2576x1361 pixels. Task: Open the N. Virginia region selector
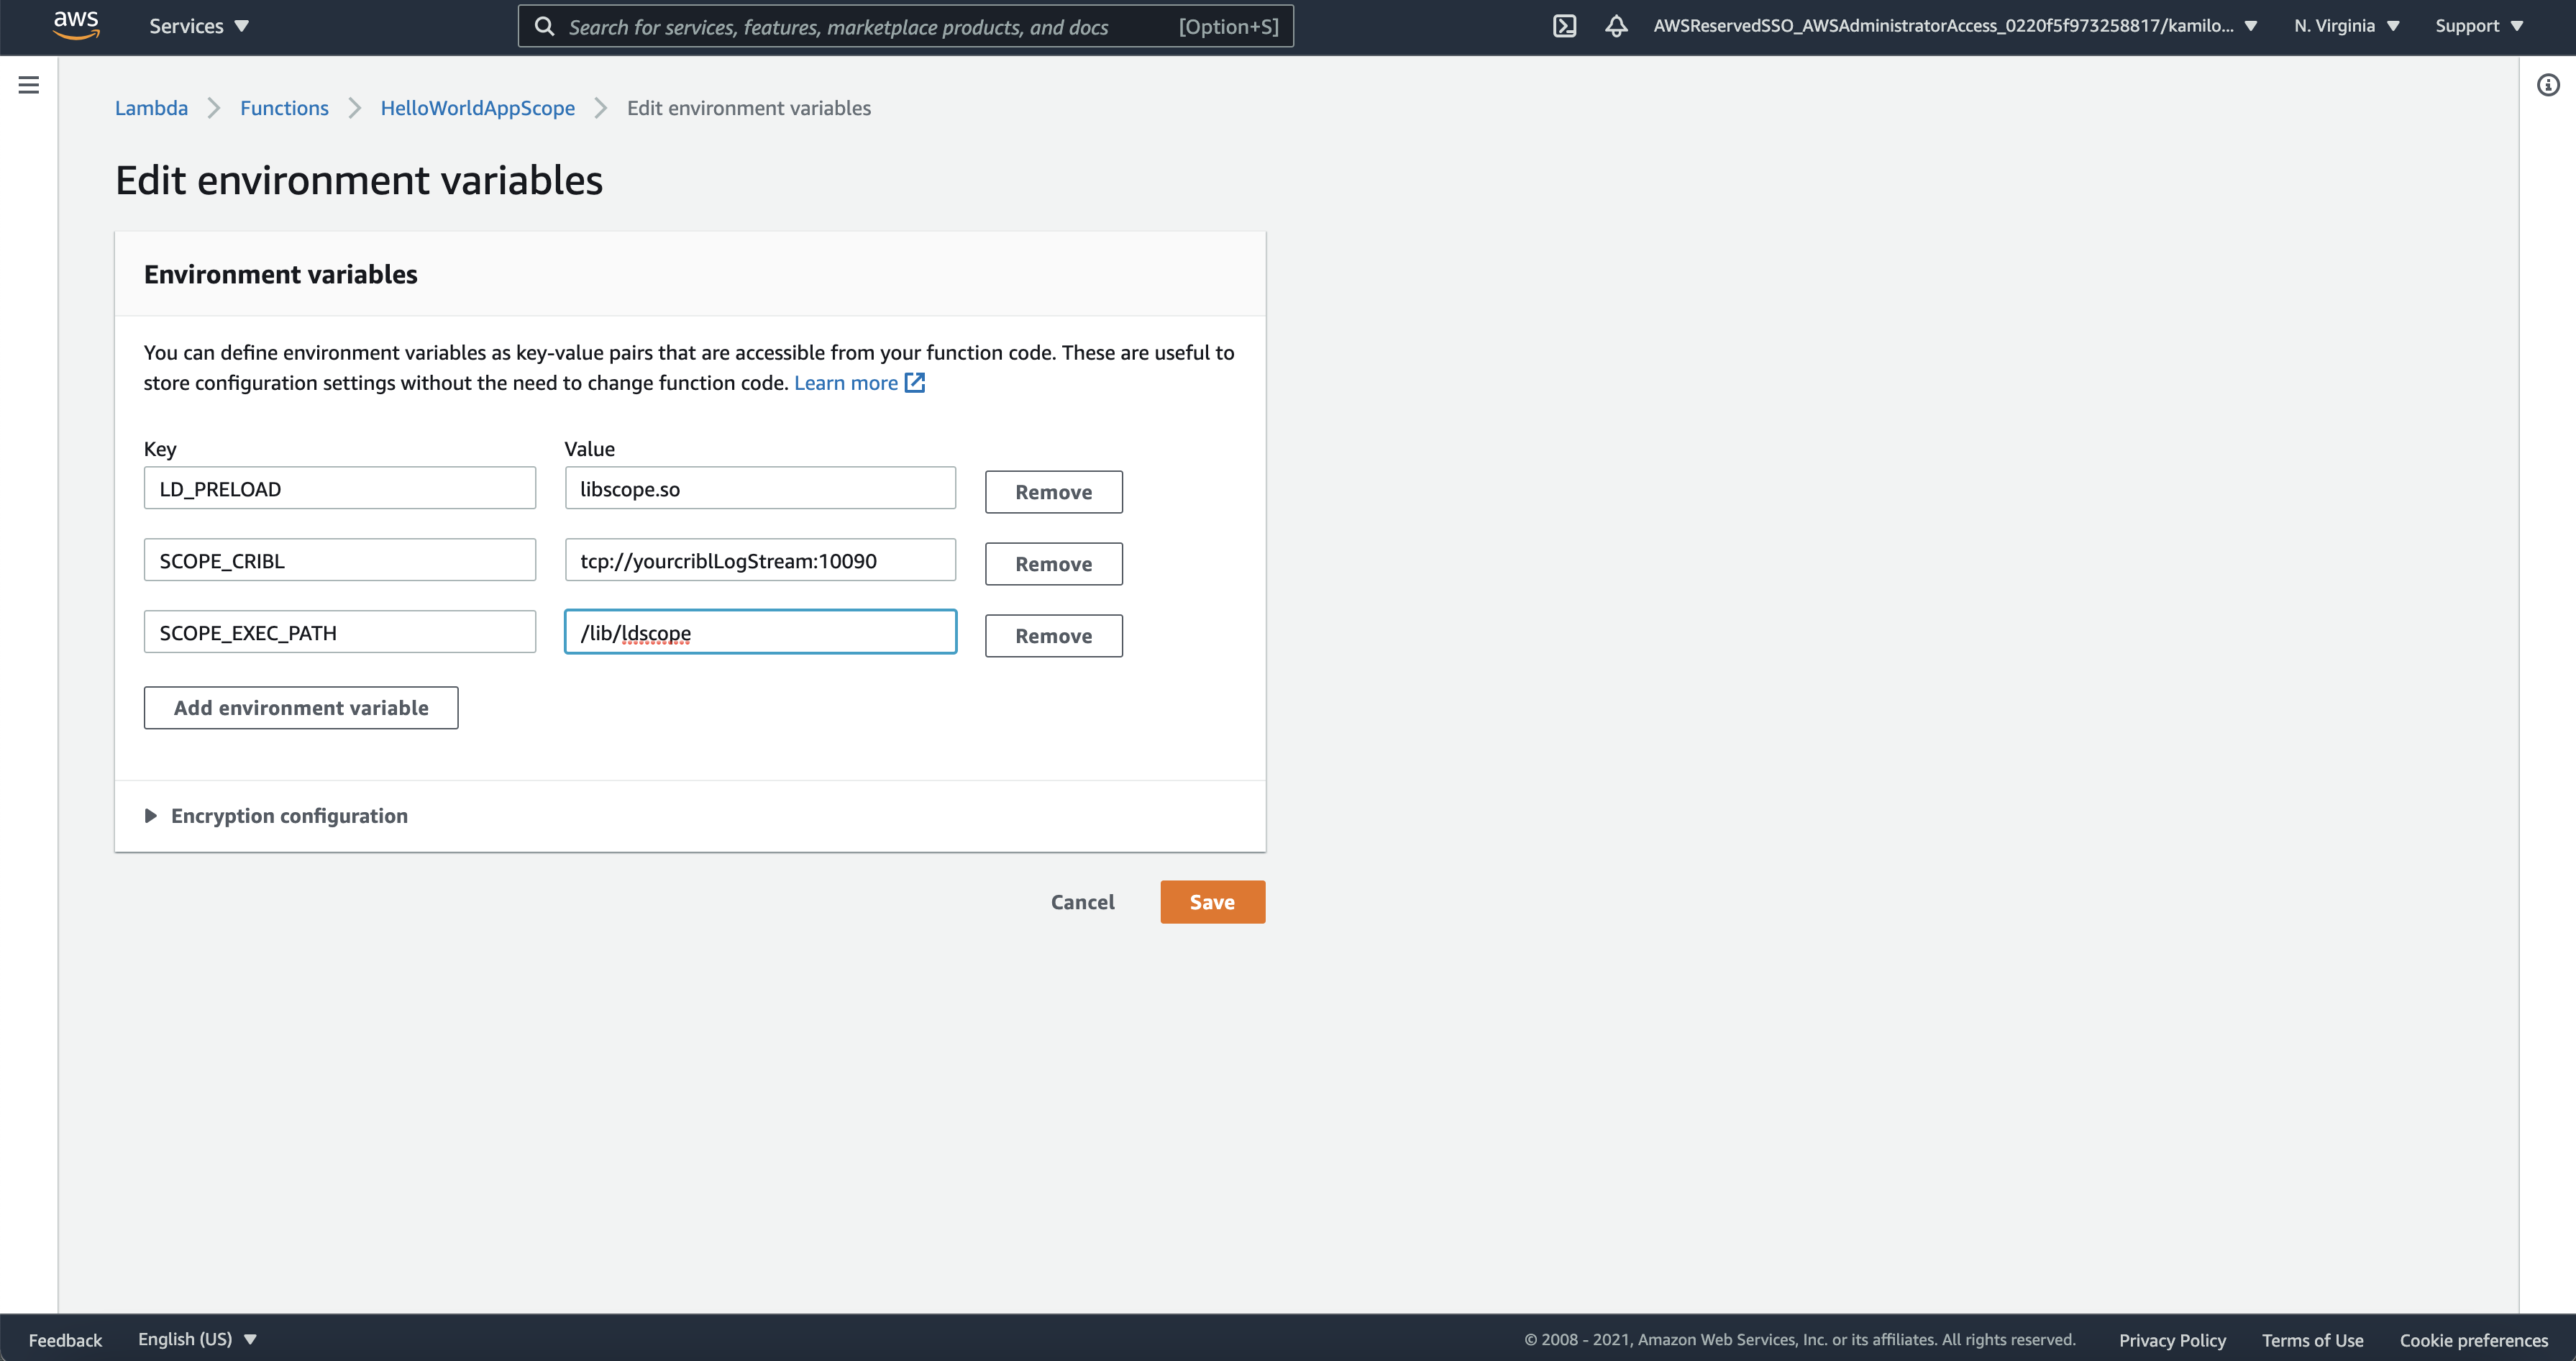[x=2346, y=26]
